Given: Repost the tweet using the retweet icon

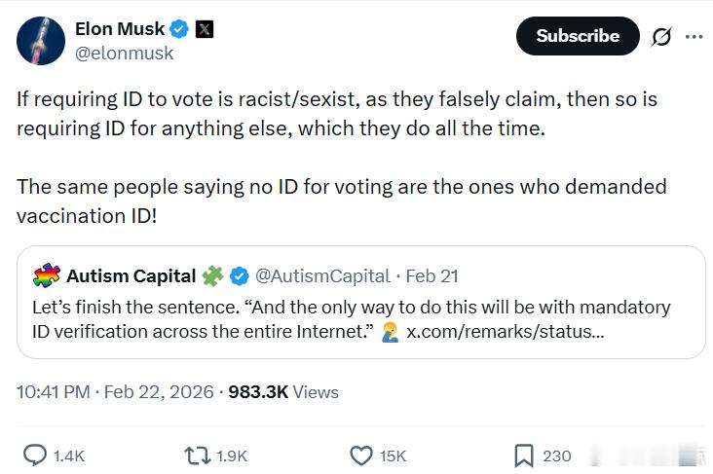Looking at the screenshot, I should coord(196,455).
